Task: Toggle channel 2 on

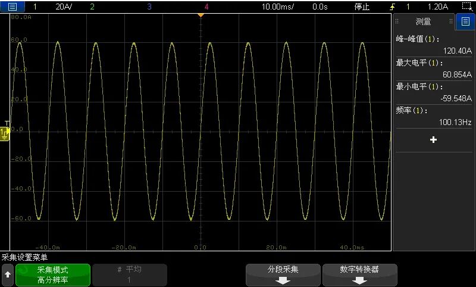Action: point(92,7)
